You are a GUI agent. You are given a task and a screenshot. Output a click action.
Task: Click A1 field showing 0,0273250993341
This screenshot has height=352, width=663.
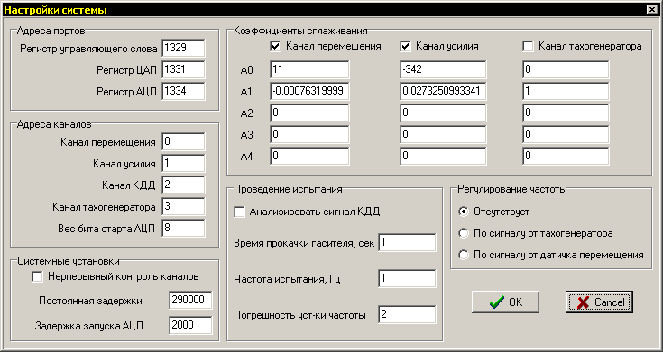click(443, 91)
